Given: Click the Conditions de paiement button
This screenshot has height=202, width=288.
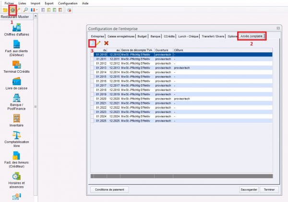Looking at the screenshot, I should [109, 189].
